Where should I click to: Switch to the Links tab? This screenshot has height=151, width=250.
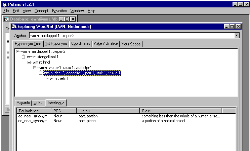point(38,103)
